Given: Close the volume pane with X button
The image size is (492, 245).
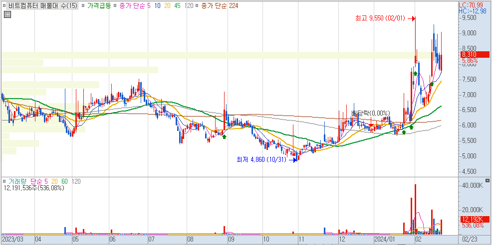Looking at the screenshot, I should (x=487, y=181).
